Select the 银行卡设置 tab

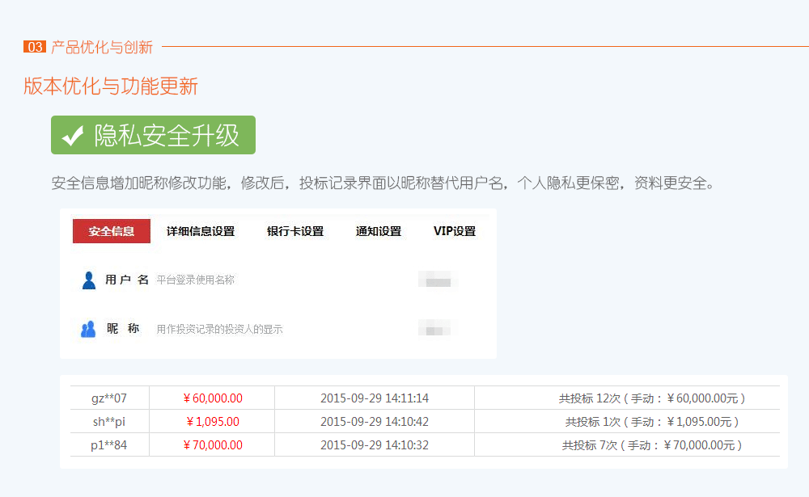pos(295,231)
